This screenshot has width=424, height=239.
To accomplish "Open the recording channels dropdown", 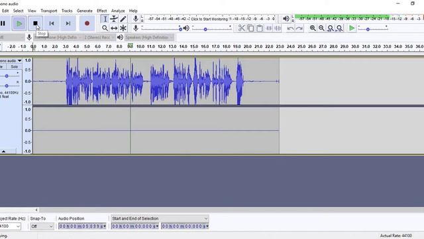I will (99, 37).
